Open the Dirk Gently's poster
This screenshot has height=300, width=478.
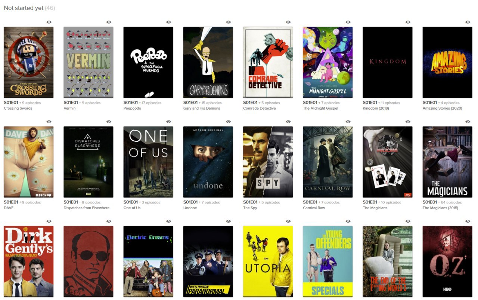(x=29, y=261)
